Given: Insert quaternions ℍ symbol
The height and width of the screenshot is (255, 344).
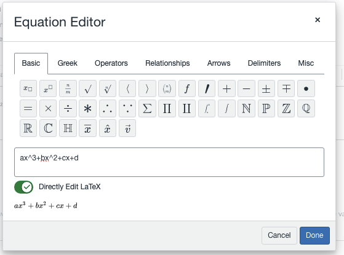Looking at the screenshot, I should point(68,128).
